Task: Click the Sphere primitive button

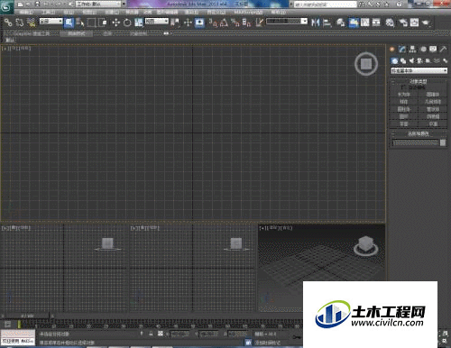Action: (x=404, y=102)
